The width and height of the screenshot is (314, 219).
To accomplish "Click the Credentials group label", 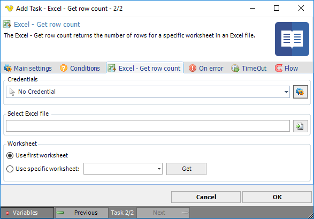I will click(x=22, y=79).
